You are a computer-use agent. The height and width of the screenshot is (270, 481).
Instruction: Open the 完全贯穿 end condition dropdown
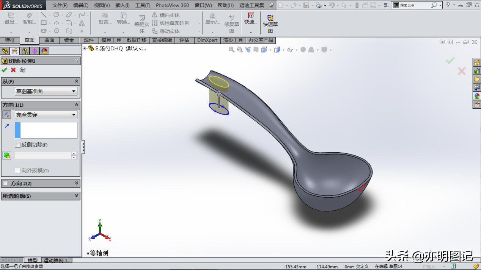click(73, 115)
